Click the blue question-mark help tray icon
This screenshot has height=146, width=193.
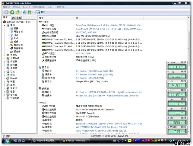[119, 140]
